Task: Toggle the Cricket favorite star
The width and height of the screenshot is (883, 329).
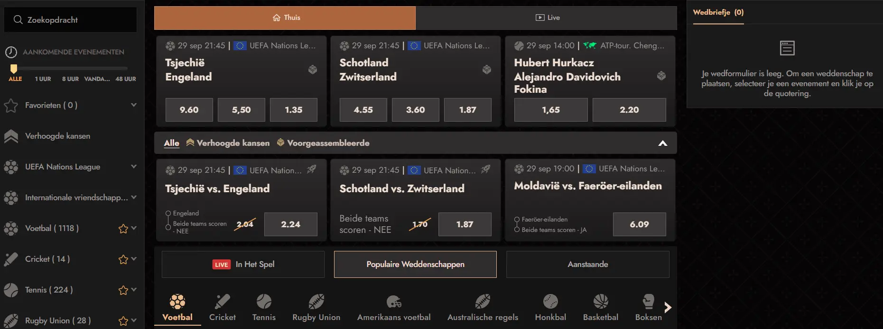Action: [123, 259]
